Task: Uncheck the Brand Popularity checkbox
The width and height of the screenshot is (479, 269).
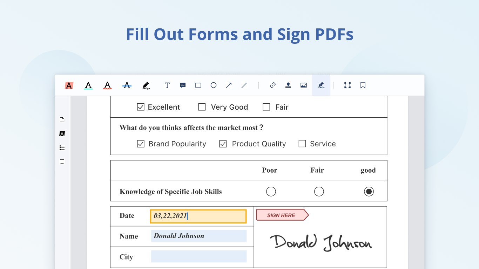Action: (141, 144)
